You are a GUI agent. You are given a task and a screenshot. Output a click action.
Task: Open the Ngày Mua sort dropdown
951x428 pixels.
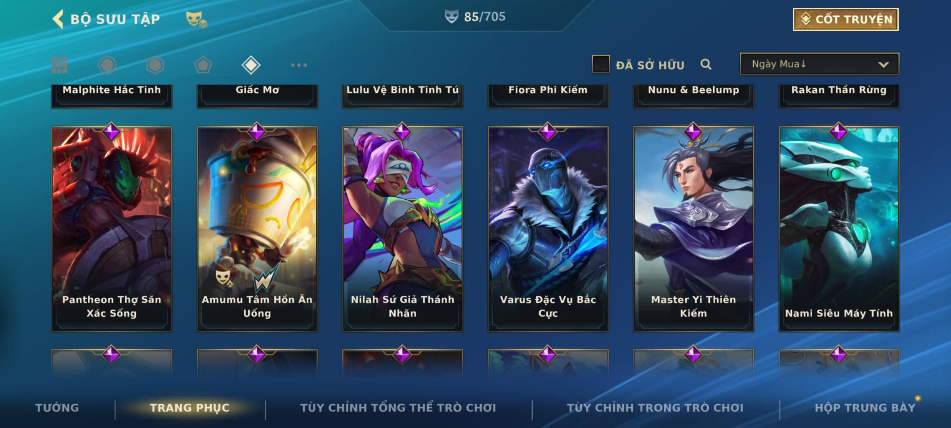click(x=819, y=64)
